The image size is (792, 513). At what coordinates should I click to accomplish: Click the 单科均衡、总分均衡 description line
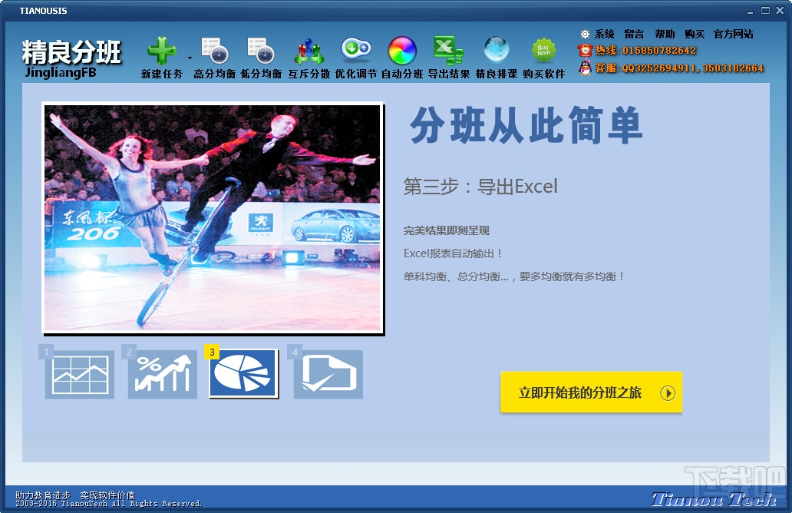tap(514, 276)
